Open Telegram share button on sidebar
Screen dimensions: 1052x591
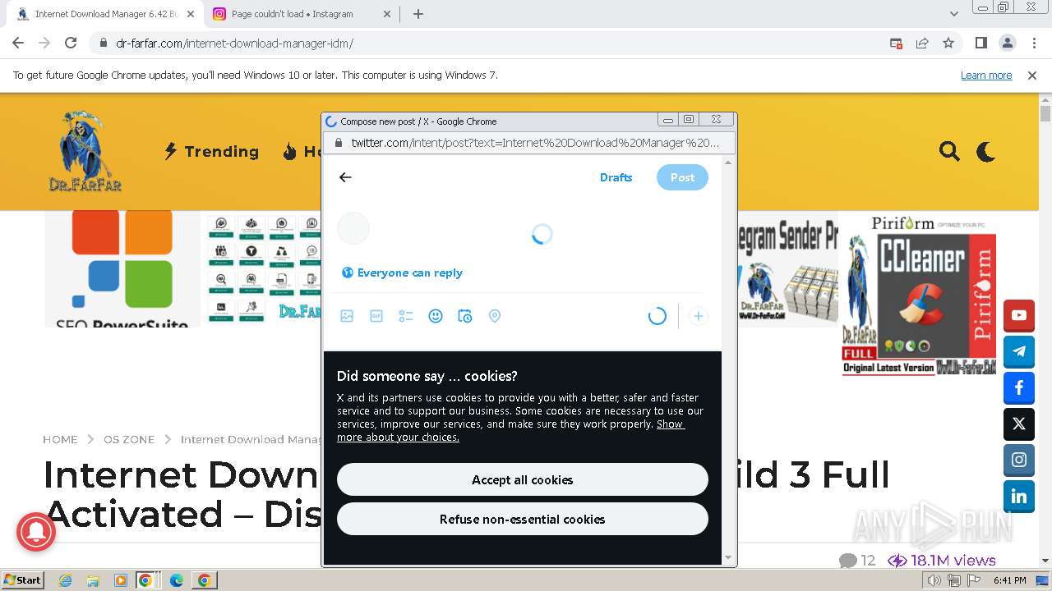pos(1019,351)
